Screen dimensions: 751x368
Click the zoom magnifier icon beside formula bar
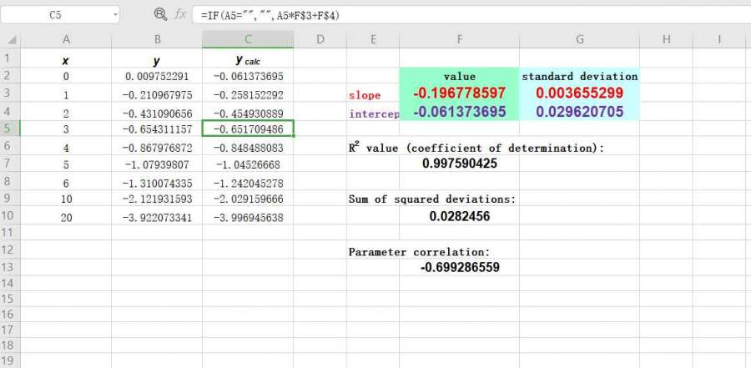click(x=160, y=15)
